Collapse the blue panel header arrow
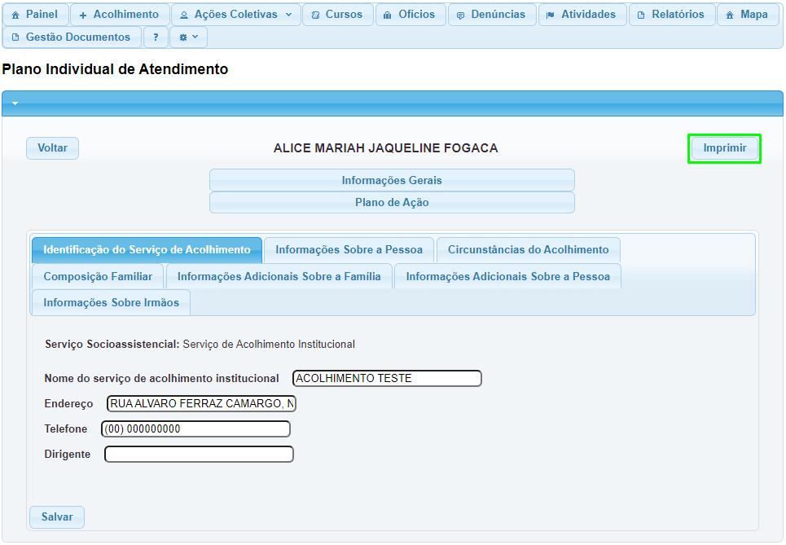Viewport: 786px width, 545px height. (x=15, y=103)
